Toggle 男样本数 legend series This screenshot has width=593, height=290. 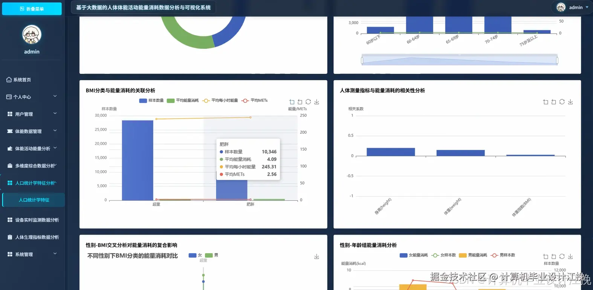[503, 255]
